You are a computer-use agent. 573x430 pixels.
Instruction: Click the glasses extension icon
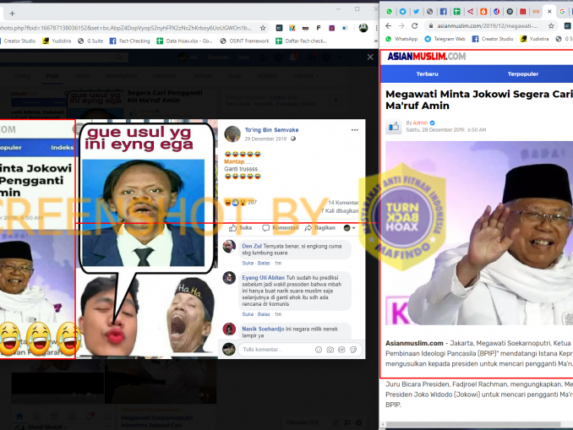pos(305,28)
